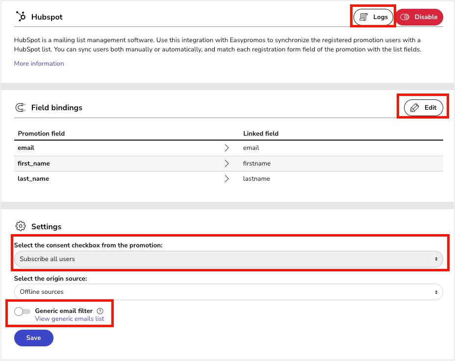
Task: Click the firstname linked field
Action: (x=256, y=163)
